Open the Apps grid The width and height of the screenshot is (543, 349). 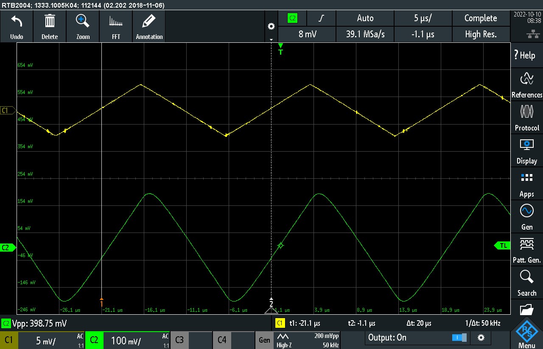(x=526, y=184)
